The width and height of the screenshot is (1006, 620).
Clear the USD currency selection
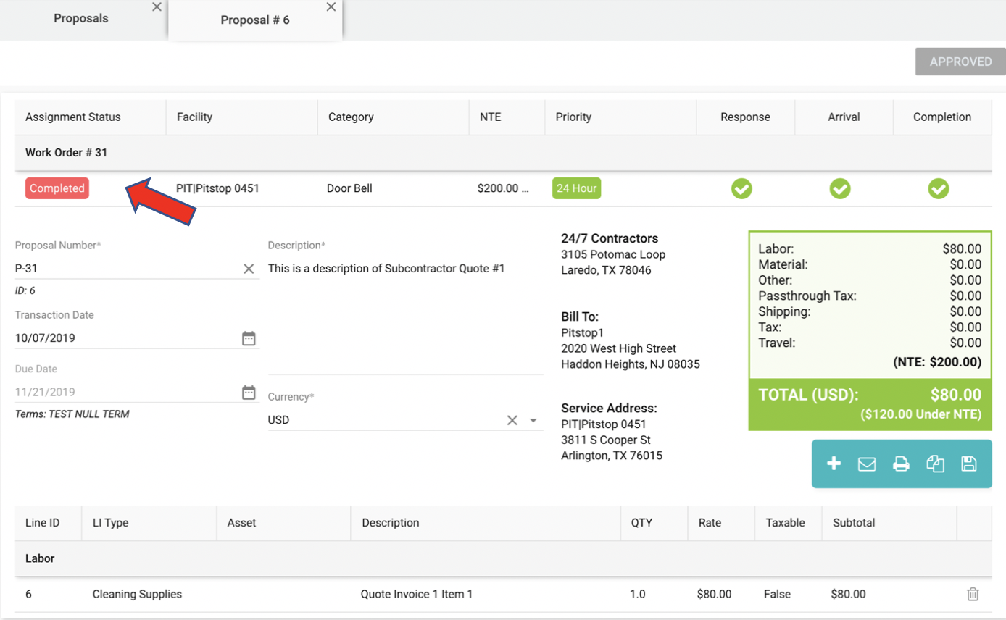tap(512, 420)
